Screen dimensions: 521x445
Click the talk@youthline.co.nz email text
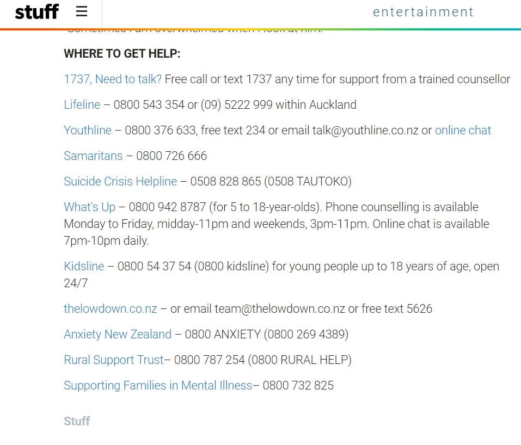coord(365,130)
